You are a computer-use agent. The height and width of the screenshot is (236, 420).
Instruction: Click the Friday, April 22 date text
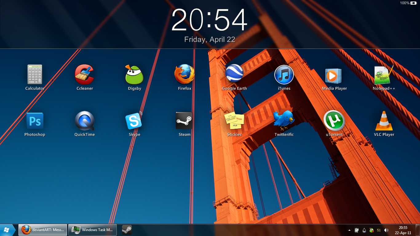[210, 40]
